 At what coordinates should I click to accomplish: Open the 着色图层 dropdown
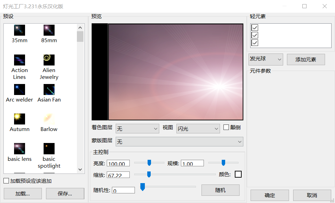pos(137,129)
